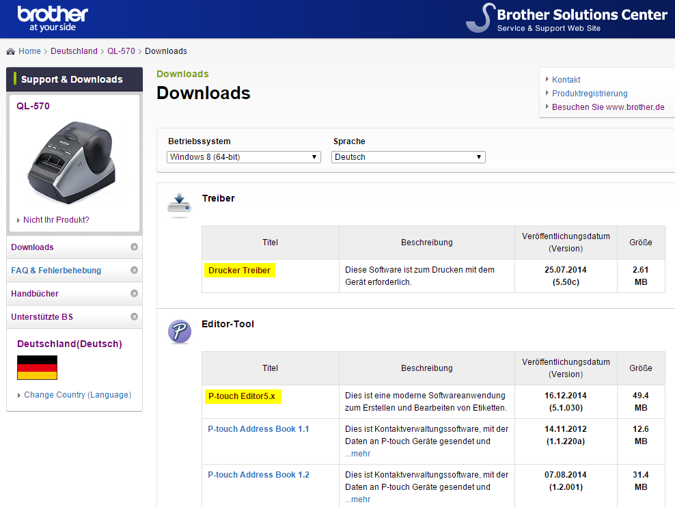Open the P-touch Editor5.x download

[242, 396]
